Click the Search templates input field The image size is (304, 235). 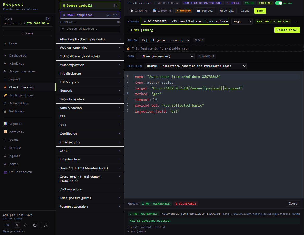click(90, 29)
